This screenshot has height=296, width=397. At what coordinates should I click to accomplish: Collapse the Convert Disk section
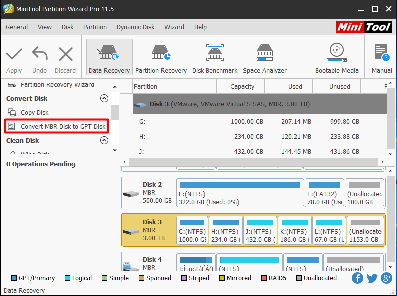click(x=104, y=98)
